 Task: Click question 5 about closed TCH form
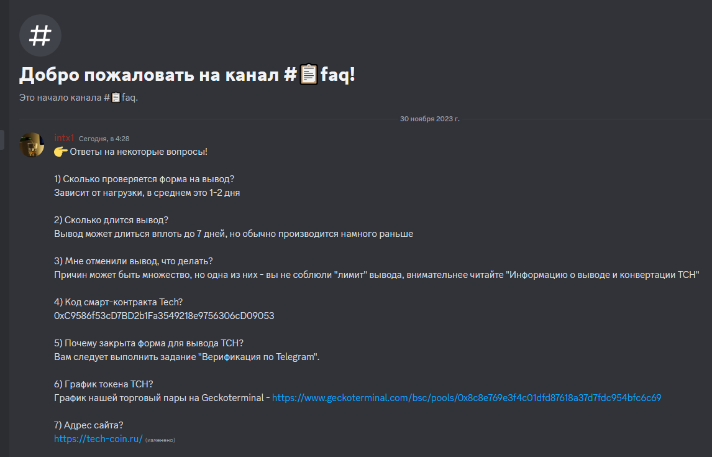point(148,343)
